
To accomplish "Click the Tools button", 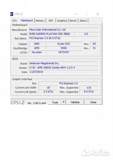I will 55,102.
